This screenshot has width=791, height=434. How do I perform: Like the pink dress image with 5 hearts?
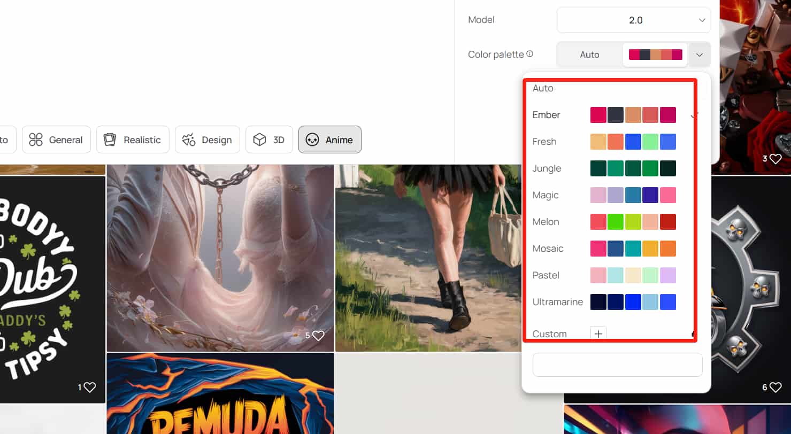point(318,336)
